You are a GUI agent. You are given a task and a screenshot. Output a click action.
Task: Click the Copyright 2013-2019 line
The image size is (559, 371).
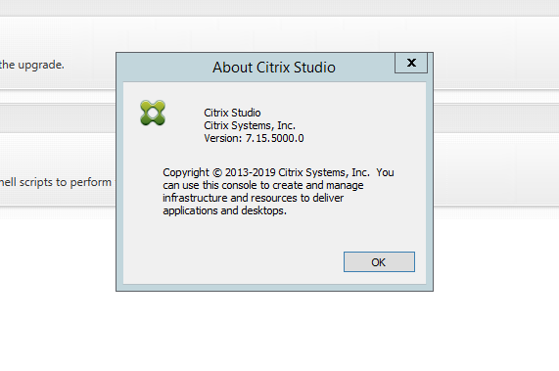[x=278, y=172]
